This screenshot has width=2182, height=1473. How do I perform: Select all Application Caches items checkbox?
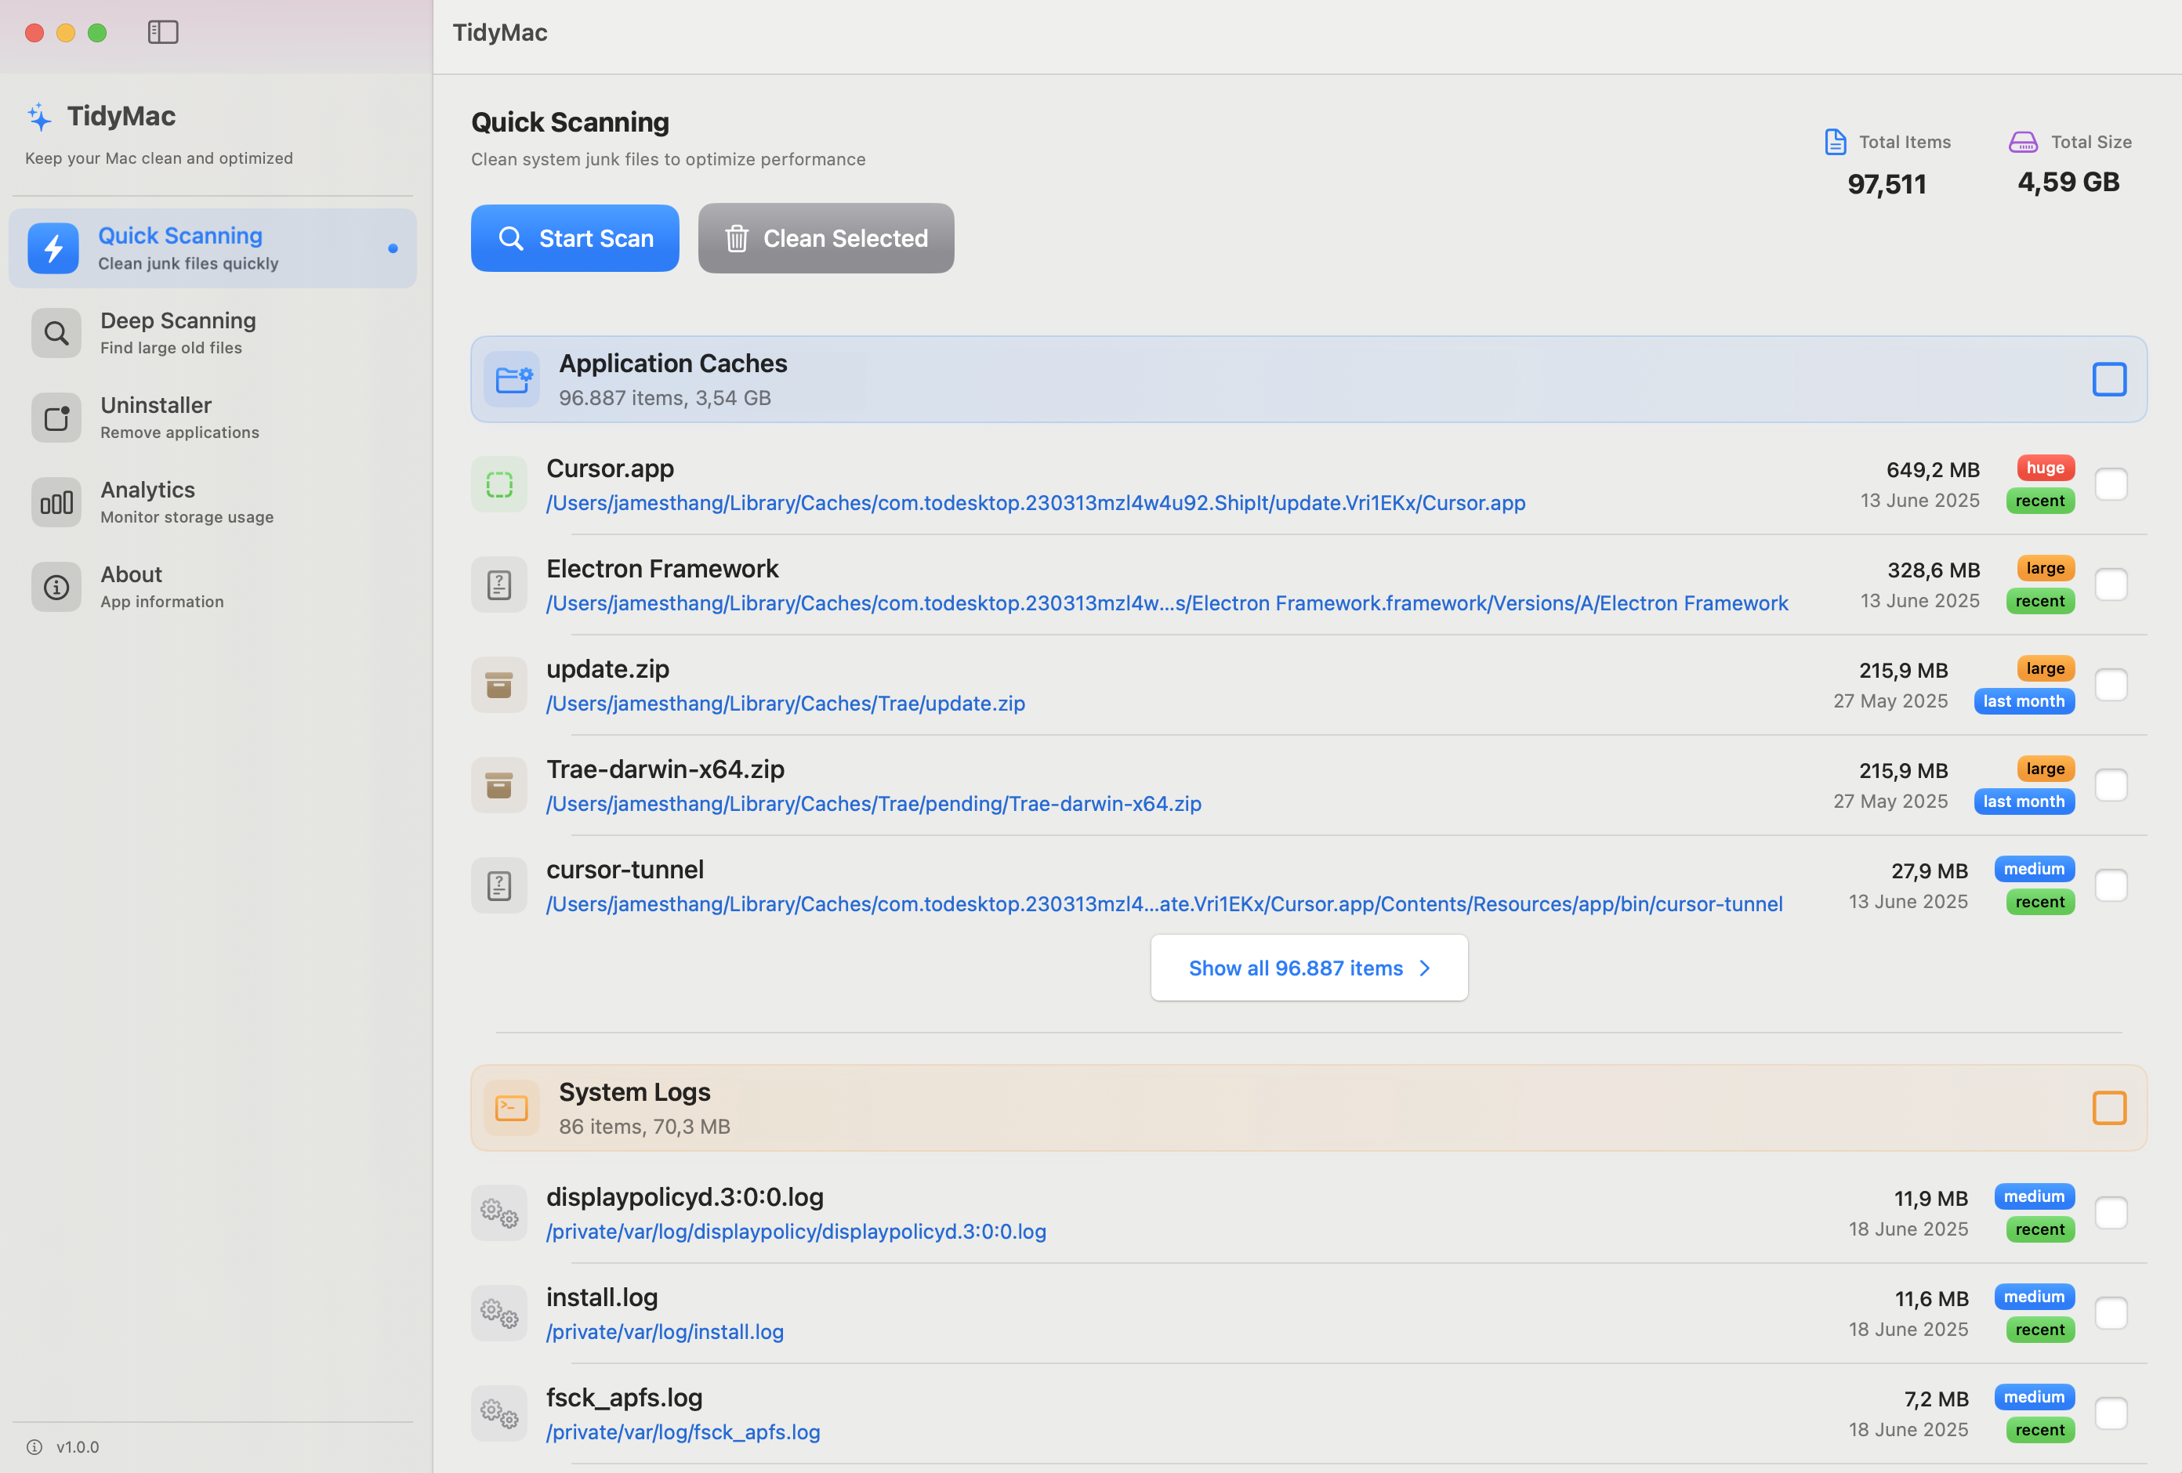click(x=2109, y=379)
